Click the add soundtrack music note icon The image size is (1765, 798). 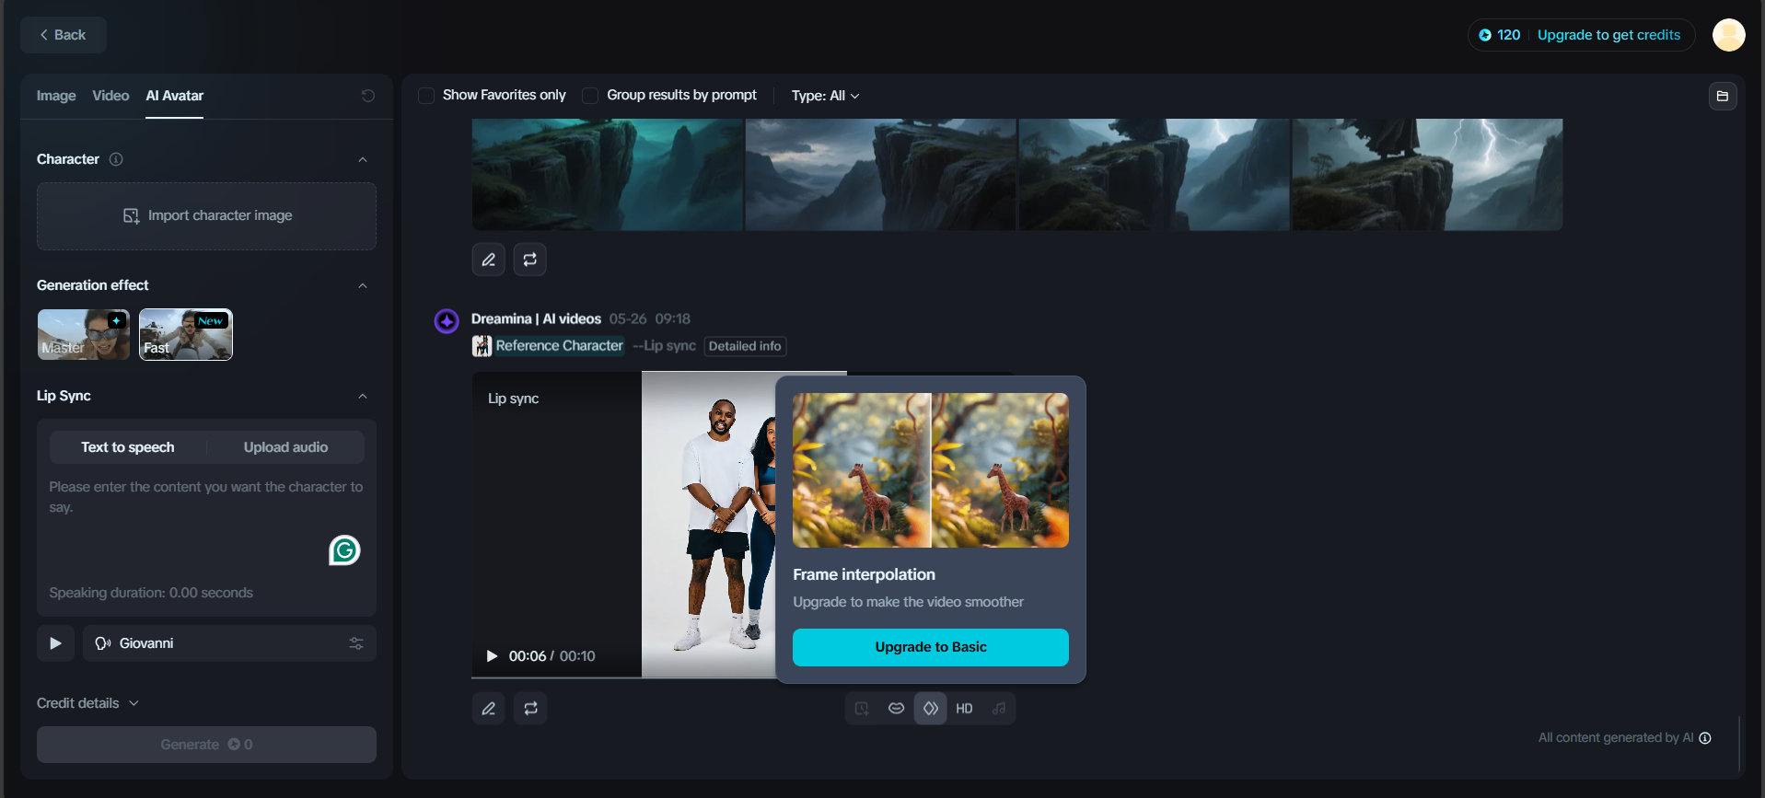pos(999,709)
